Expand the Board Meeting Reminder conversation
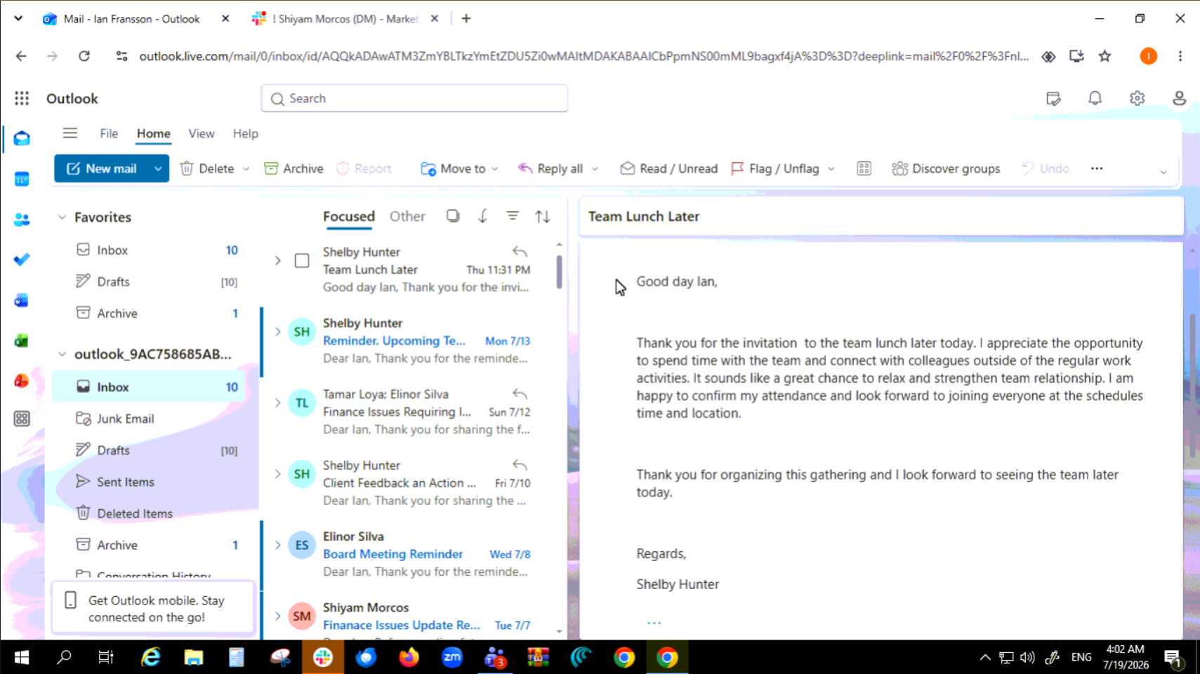The height and width of the screenshot is (674, 1200). click(278, 545)
